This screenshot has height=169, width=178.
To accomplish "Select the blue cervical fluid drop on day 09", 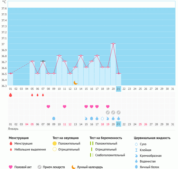I will pyautogui.click(x=54, y=118).
